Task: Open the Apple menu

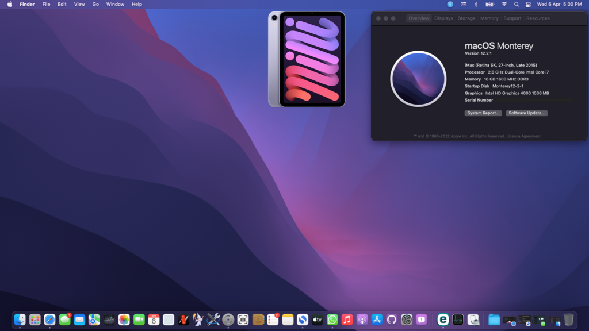Action: [x=9, y=4]
